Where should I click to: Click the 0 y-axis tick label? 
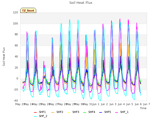click(17, 79)
